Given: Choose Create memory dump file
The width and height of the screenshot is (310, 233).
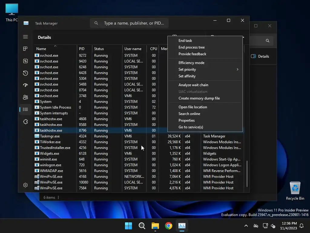Looking at the screenshot, I should [x=205, y=98].
